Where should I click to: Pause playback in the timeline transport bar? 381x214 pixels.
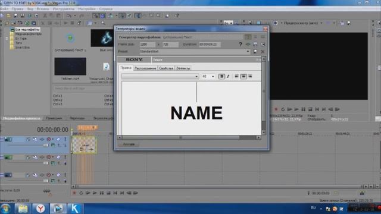click(102, 193)
